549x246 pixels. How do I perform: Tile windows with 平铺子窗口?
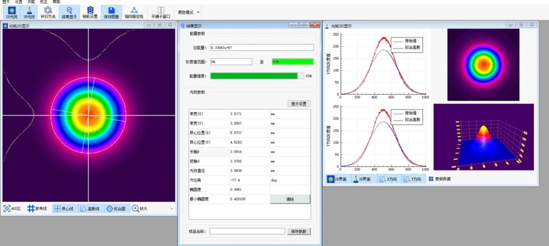tap(161, 12)
